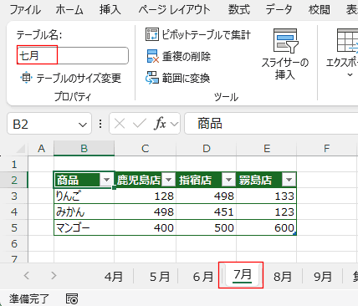Image resolution: width=358 pixels, height=306 pixels.
Task: Expand the エクスポート dropdown chevron
Action: [350, 74]
